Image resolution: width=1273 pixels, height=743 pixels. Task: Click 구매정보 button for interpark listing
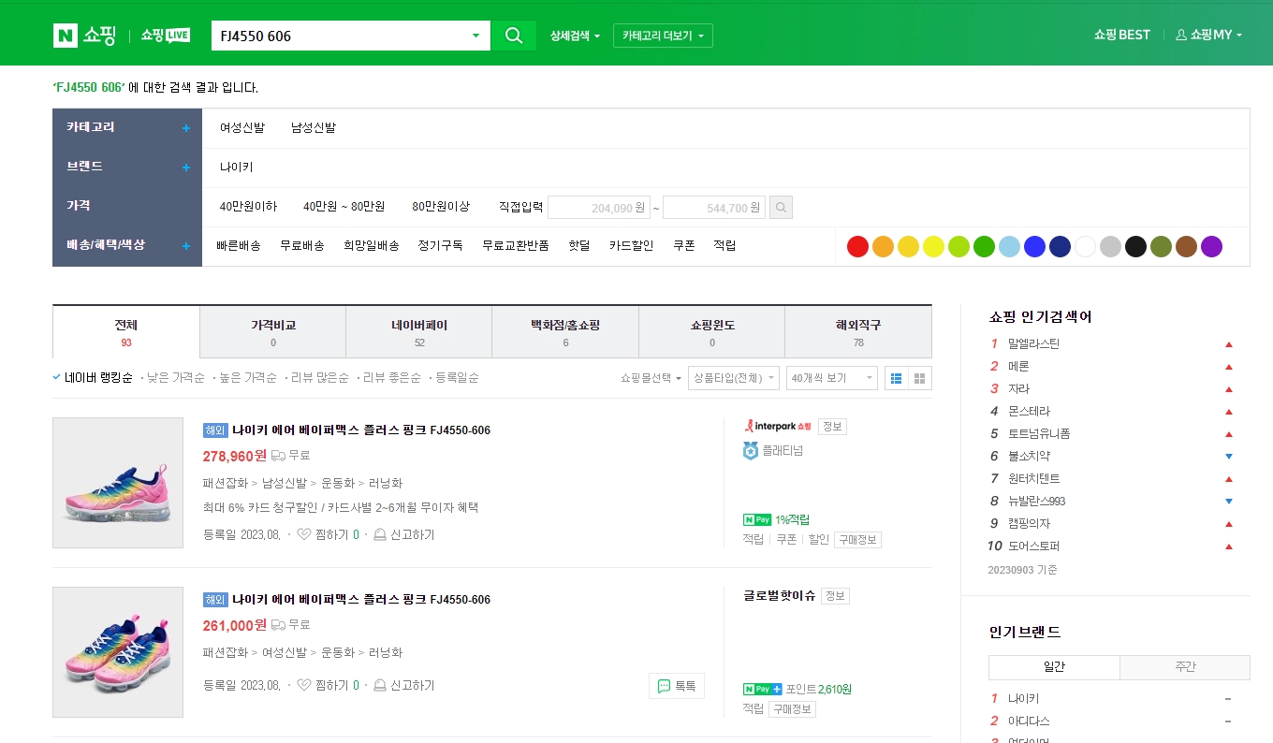pos(858,540)
